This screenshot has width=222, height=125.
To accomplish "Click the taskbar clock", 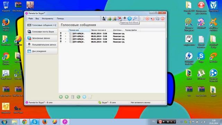I will coord(214,122).
